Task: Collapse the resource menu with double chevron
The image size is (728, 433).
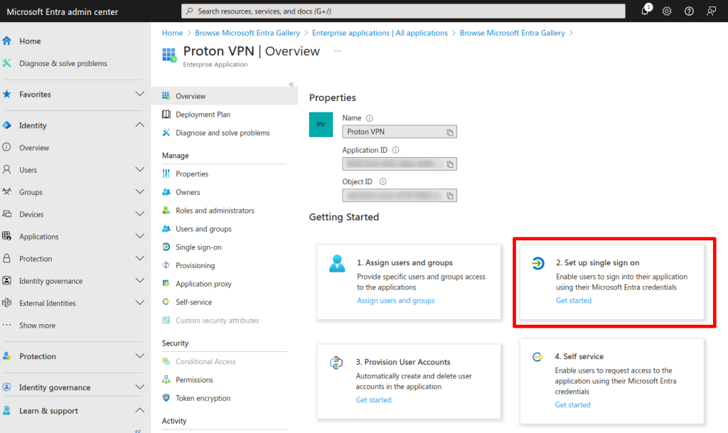Action: tap(291, 84)
